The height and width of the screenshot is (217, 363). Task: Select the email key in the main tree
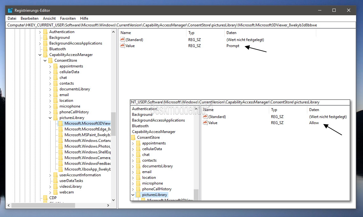(64, 95)
